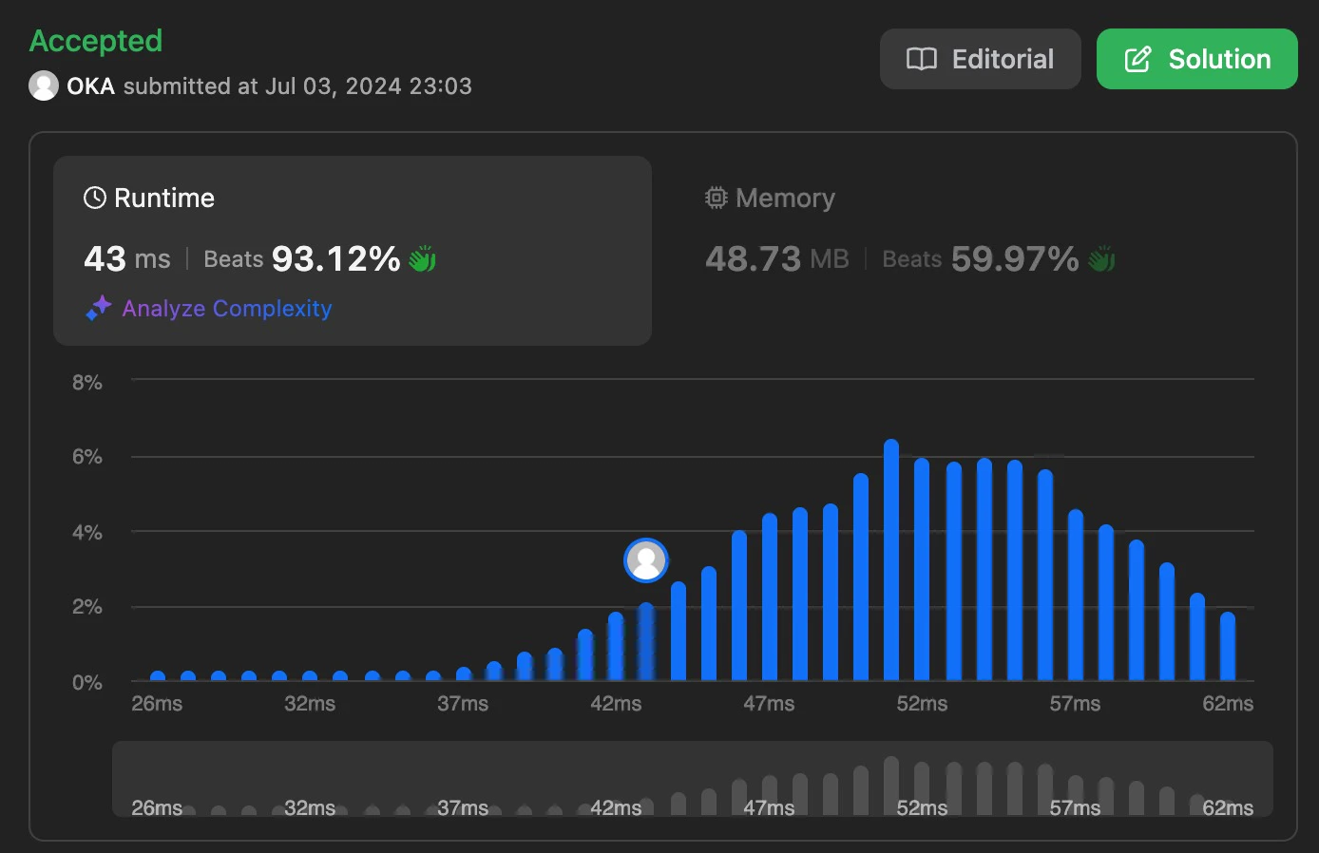Select the Runtime stats card

(353, 251)
